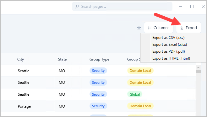This screenshot has width=207, height=117.
Task: Focus the Search pages input field
Action: 122,7
